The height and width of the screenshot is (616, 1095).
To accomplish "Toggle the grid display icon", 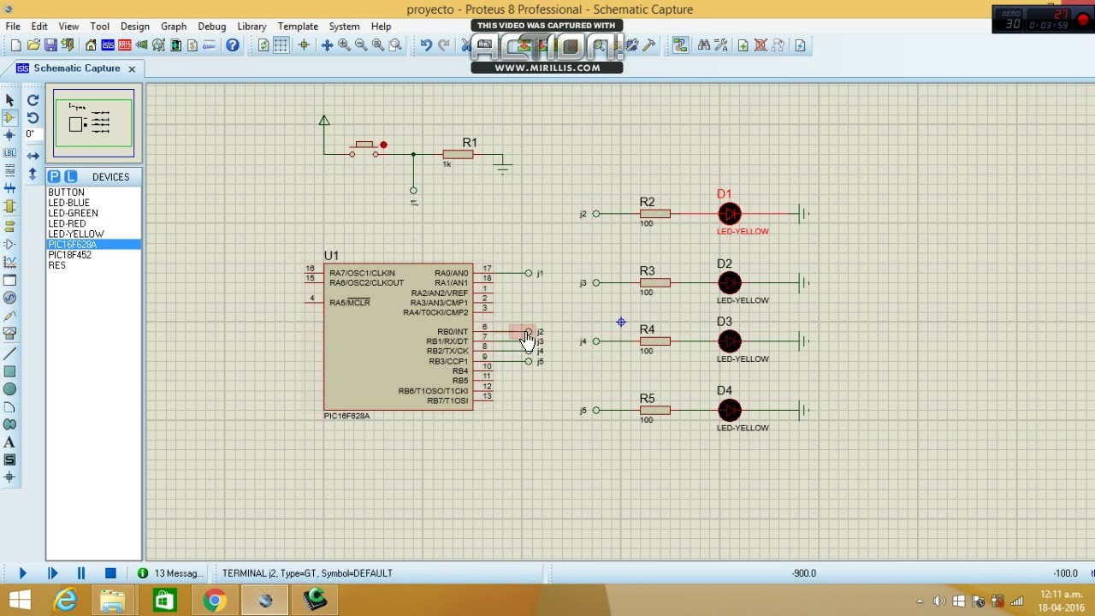I will (281, 45).
